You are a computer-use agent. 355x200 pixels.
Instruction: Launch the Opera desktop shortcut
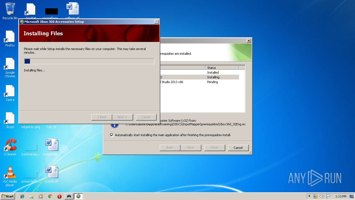point(10,93)
